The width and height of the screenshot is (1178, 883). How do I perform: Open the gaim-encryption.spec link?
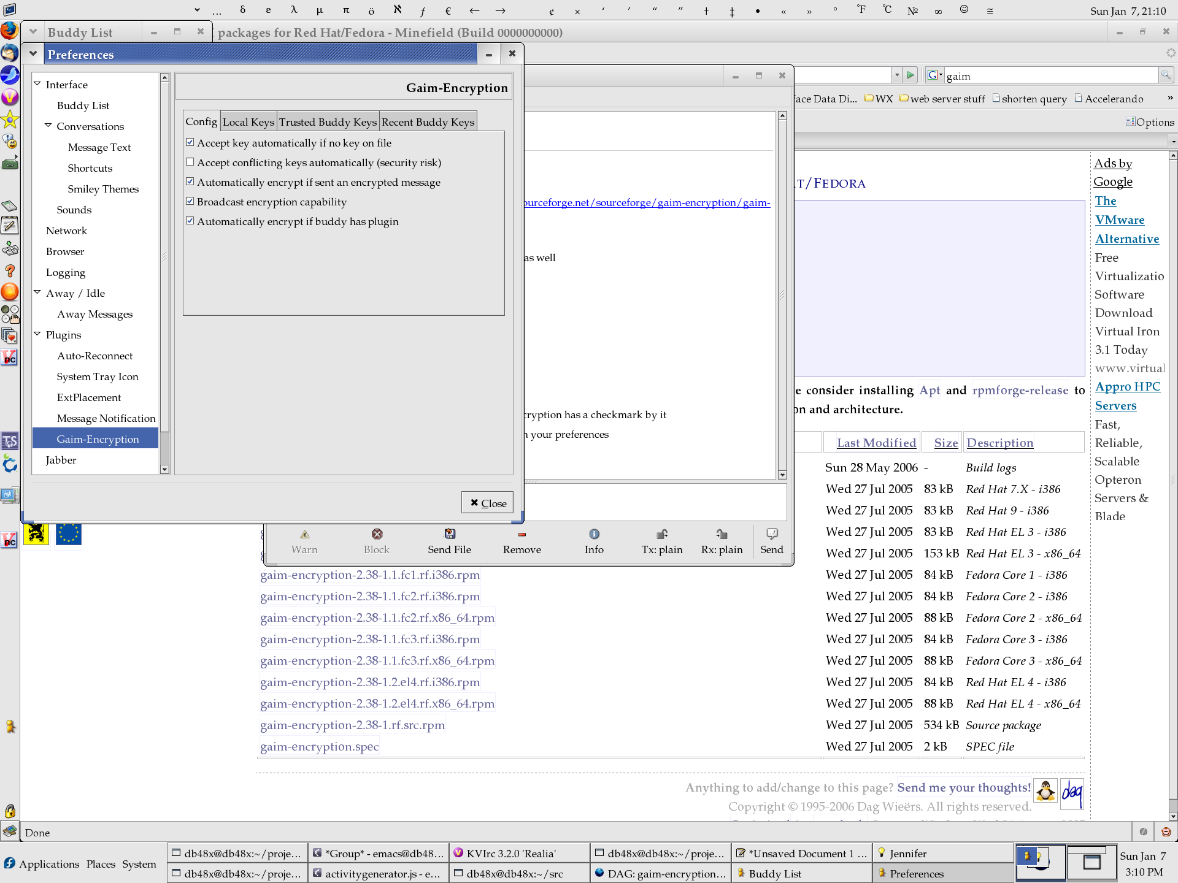pos(319,746)
